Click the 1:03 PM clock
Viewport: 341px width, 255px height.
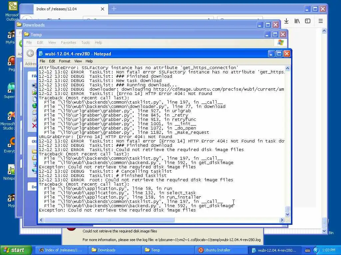point(329,250)
